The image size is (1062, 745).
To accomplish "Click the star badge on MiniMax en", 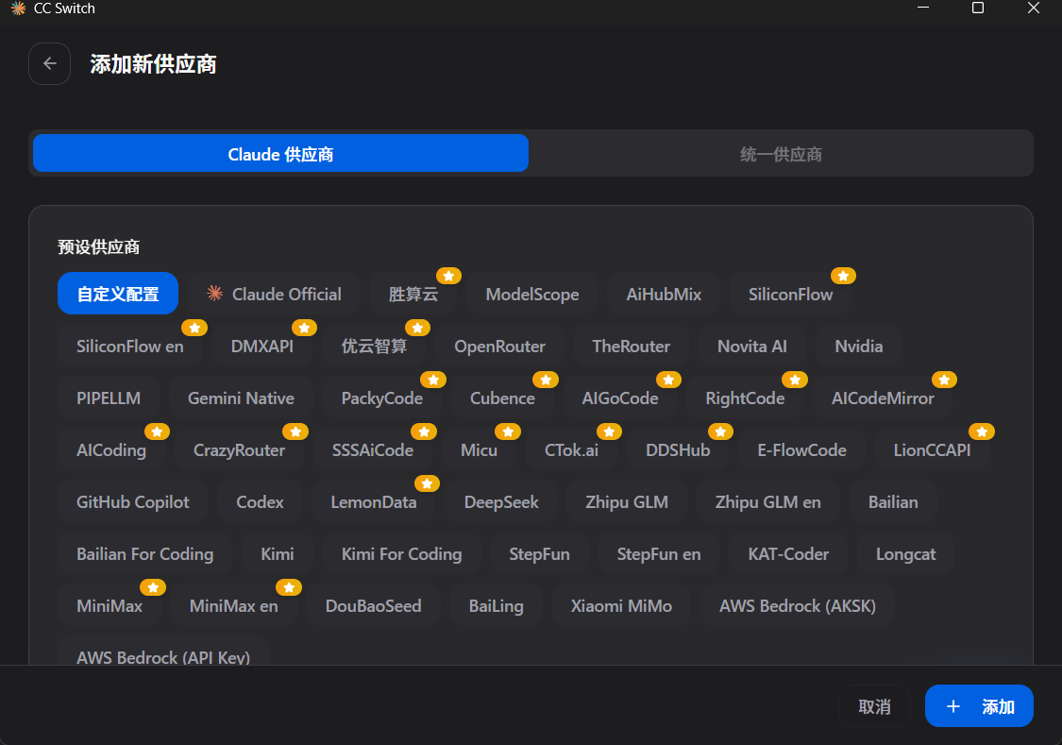I will [289, 587].
